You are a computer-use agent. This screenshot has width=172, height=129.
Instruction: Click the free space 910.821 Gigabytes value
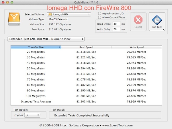(x=60, y=30)
